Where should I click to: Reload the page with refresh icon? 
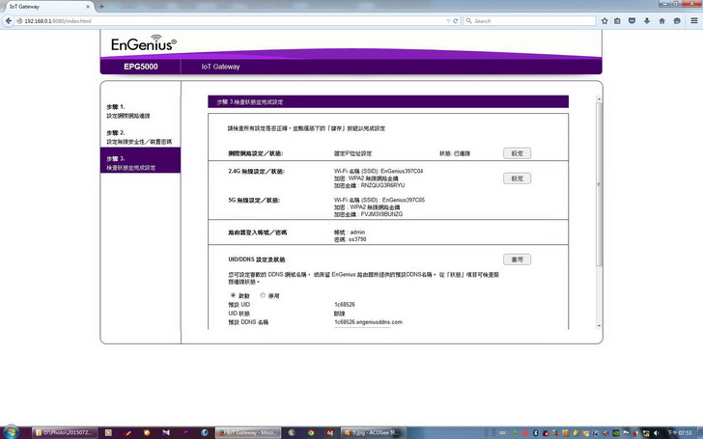457,20
